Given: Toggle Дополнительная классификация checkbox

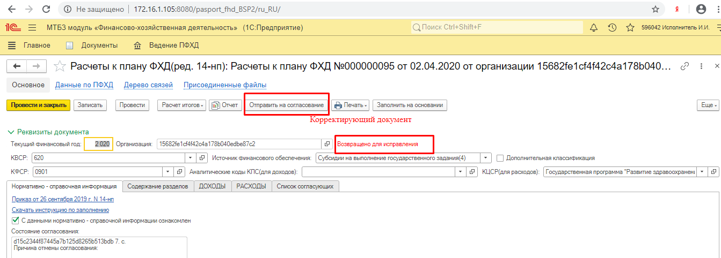Looking at the screenshot, I should point(500,158).
